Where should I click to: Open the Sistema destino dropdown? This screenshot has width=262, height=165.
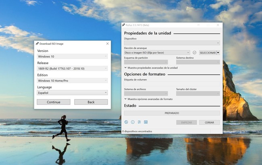tap(198, 62)
